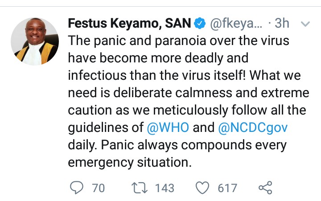Click the reply speech bubble icon

click(77, 188)
